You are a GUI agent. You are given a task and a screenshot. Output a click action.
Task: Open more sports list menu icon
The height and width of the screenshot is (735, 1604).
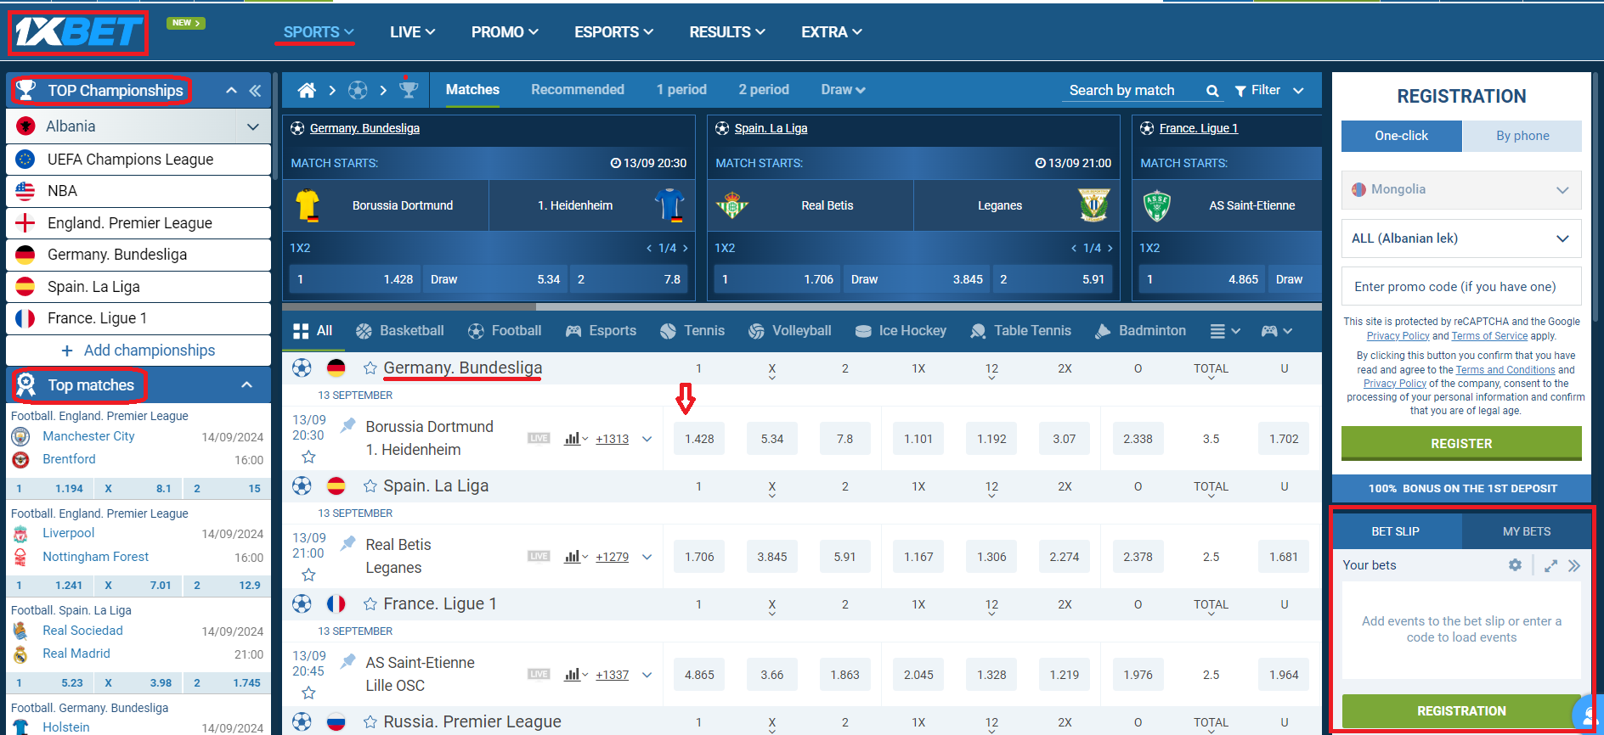[1225, 331]
